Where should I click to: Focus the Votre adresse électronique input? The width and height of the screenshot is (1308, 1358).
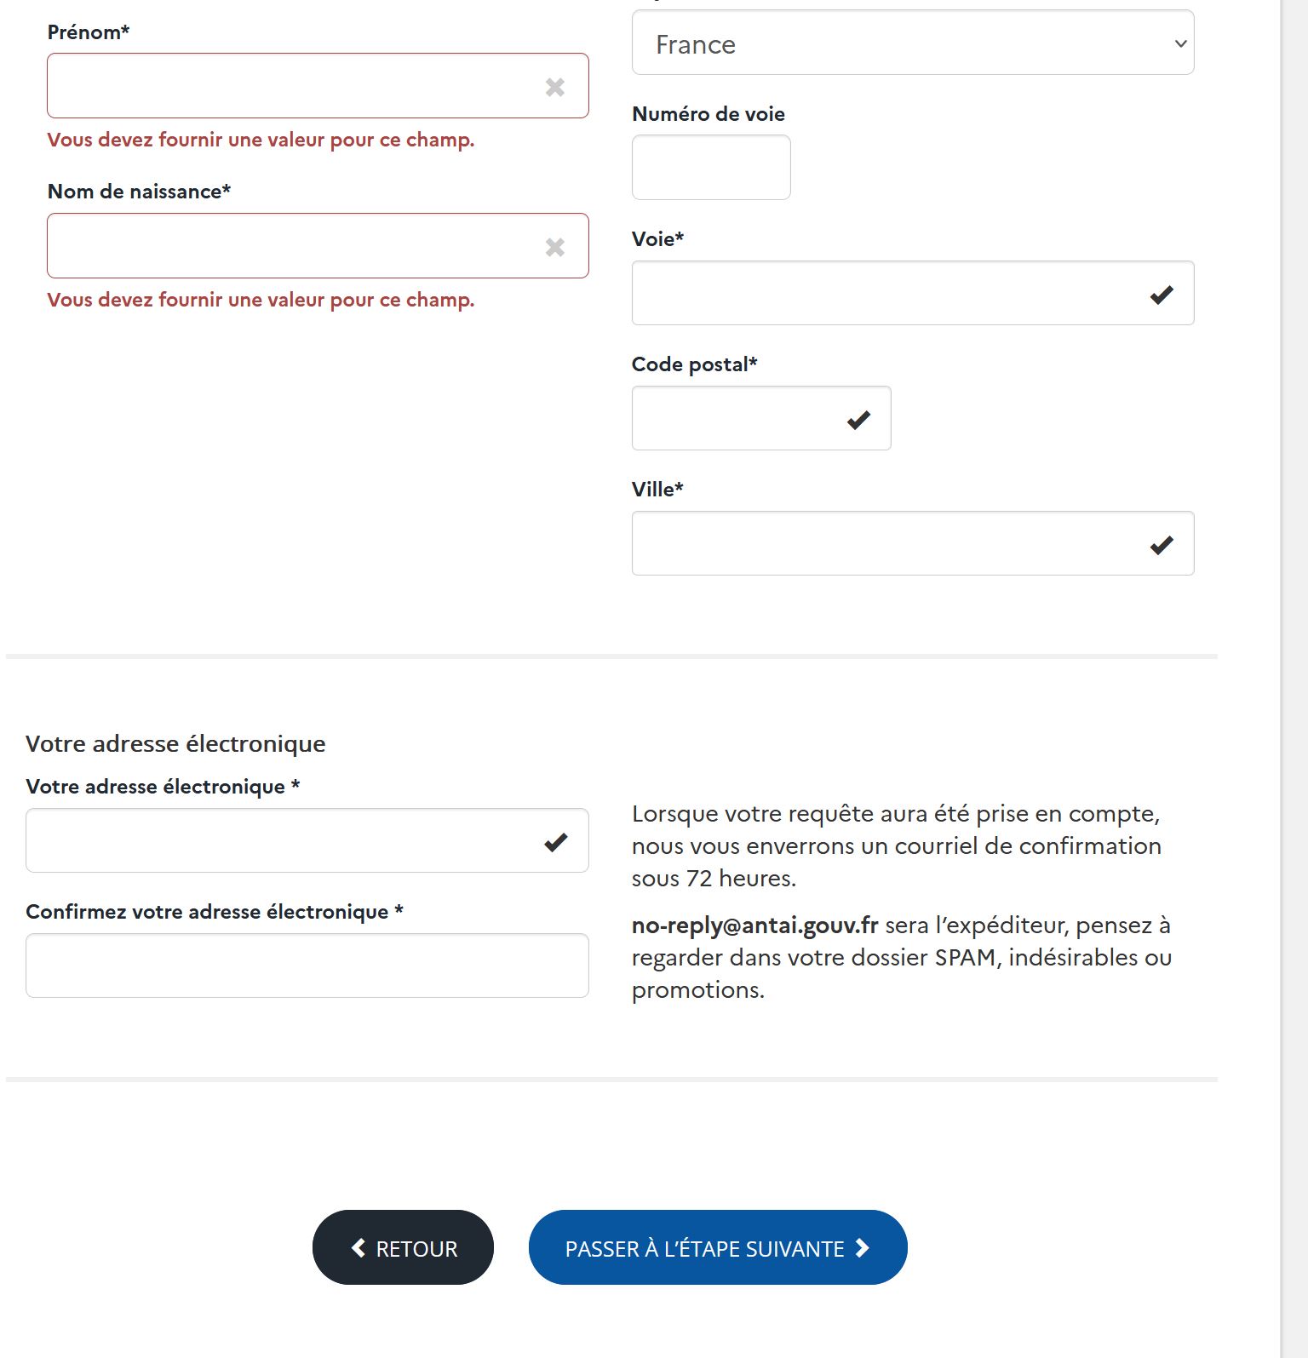[281, 841]
